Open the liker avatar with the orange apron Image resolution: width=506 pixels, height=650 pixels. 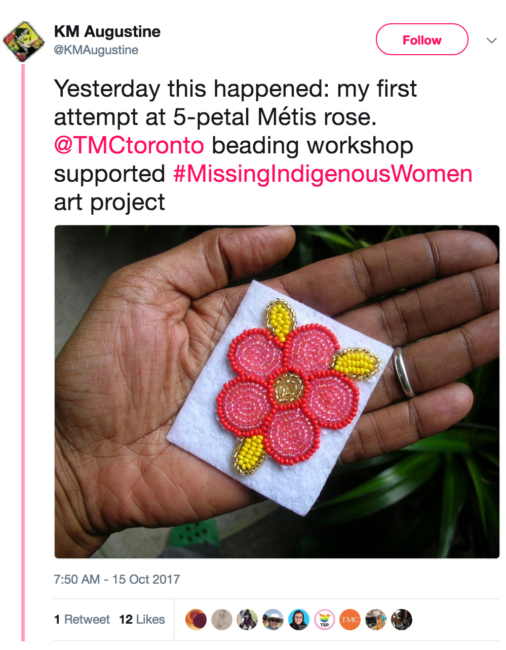click(375, 620)
